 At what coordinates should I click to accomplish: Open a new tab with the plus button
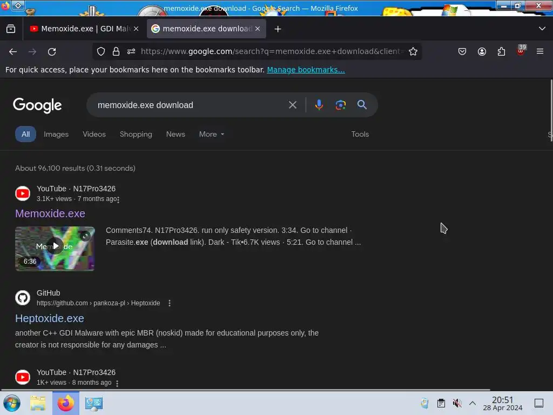[x=278, y=29]
